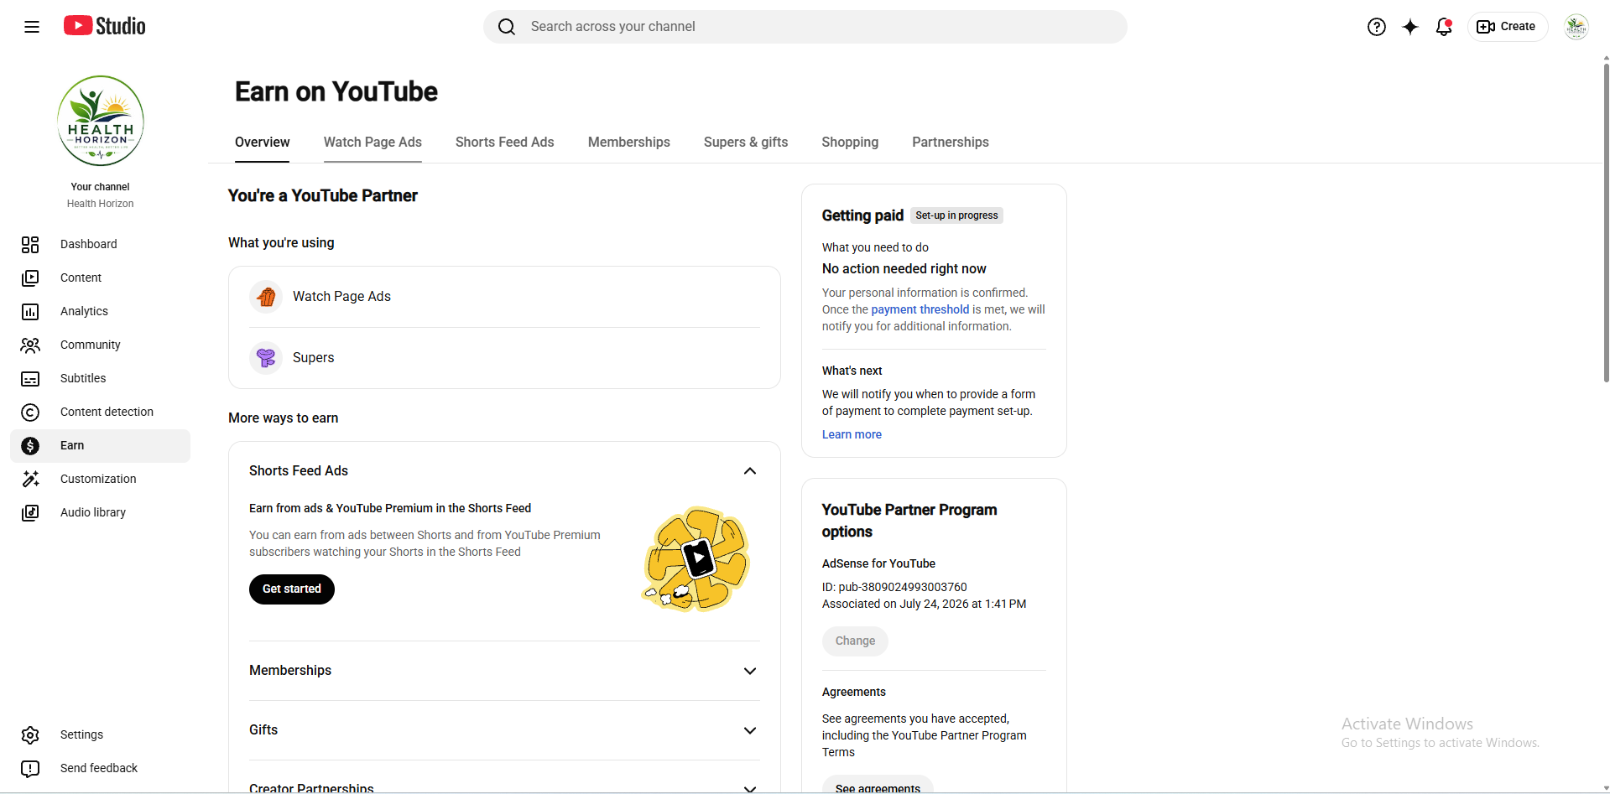
Task: Click the Dashboard icon in sidebar
Action: [30, 244]
